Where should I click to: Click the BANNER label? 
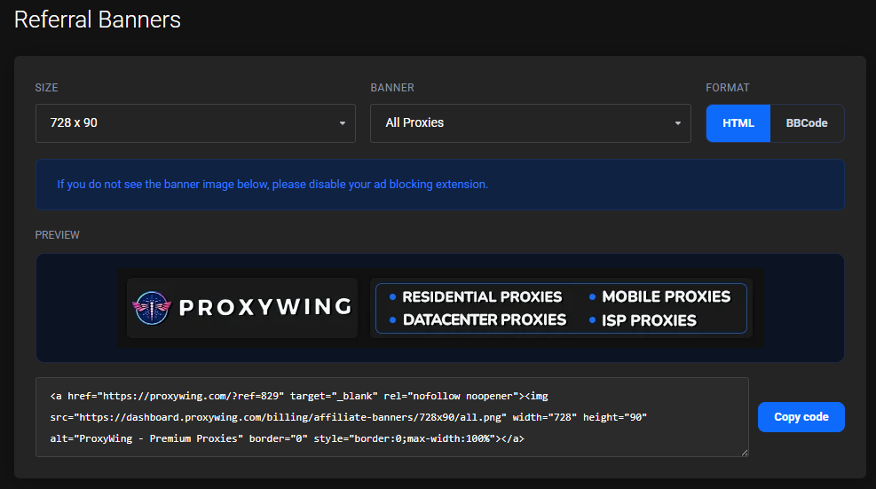click(x=392, y=88)
